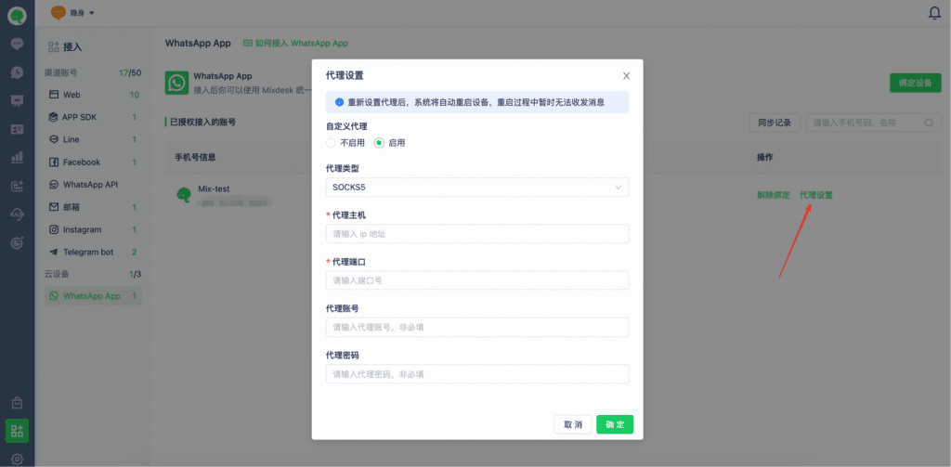Click the search magnifier icon
The image size is (951, 467).
[x=928, y=123]
